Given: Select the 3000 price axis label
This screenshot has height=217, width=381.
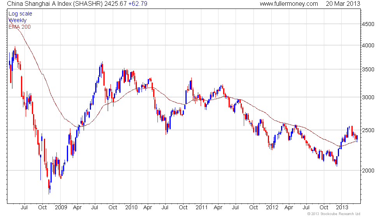Looking at the screenshot, I should pyautogui.click(x=368, y=97).
